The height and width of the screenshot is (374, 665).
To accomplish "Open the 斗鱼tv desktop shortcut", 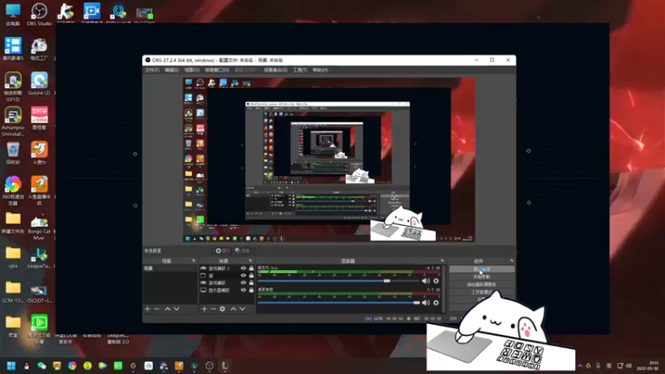I will point(39,153).
